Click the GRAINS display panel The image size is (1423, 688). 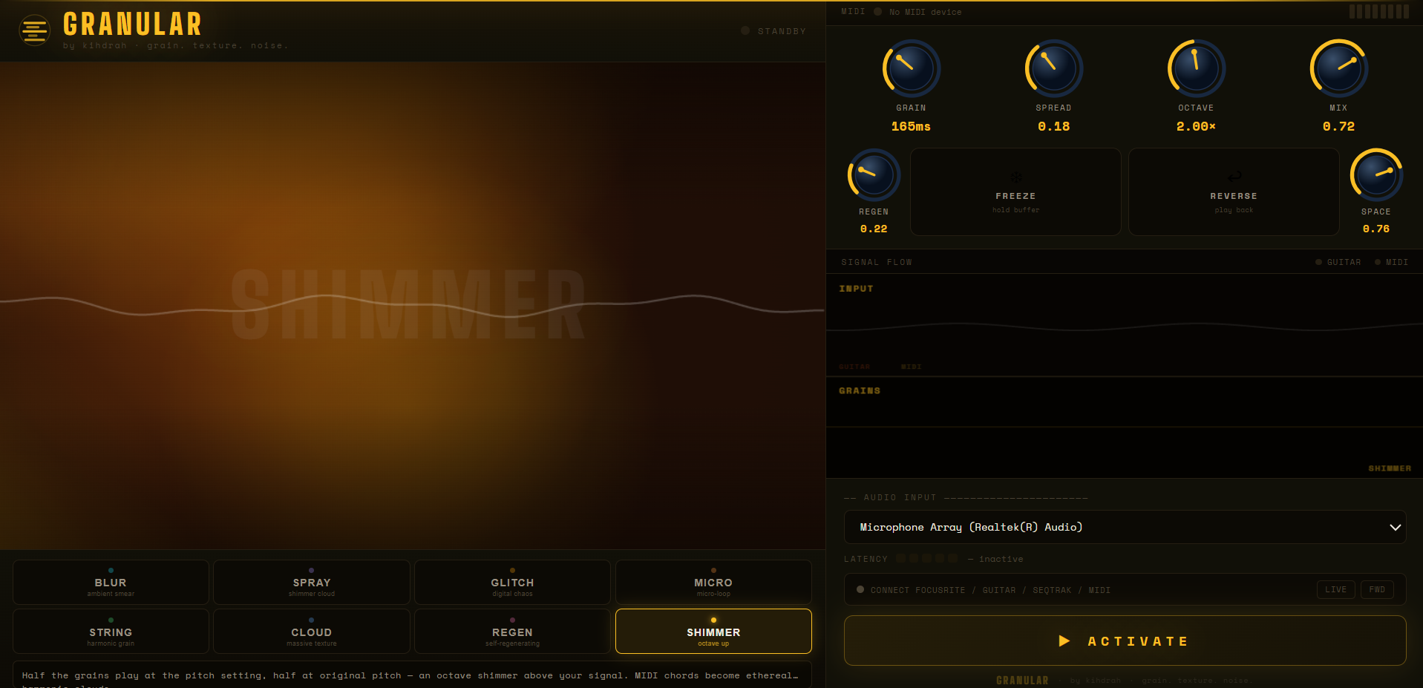(x=1125, y=427)
